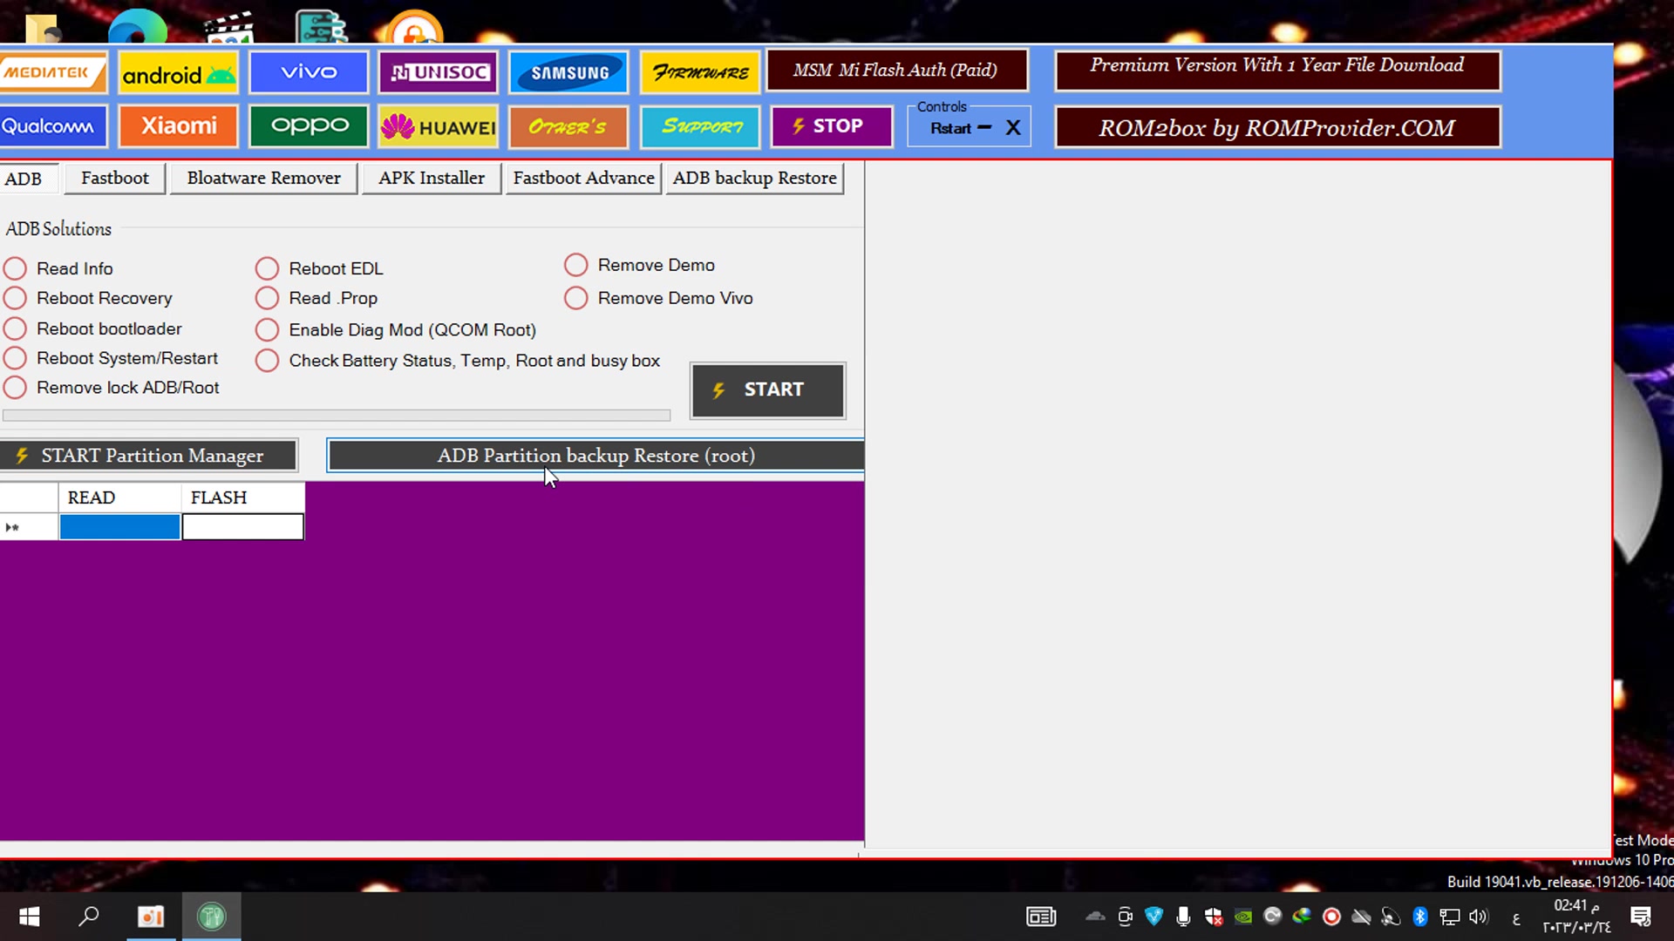
Task: Select the Android logo tile
Action: click(178, 73)
